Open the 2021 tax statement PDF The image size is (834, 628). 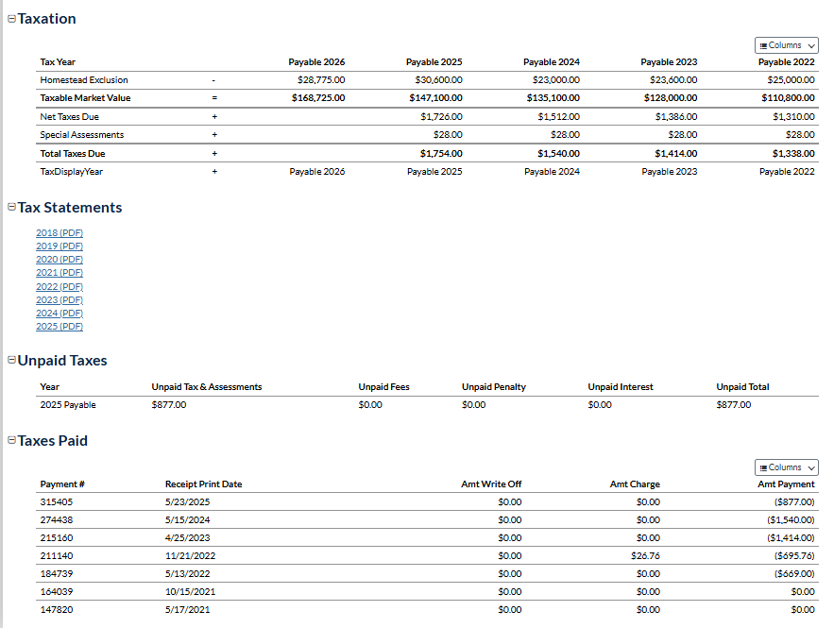(60, 272)
